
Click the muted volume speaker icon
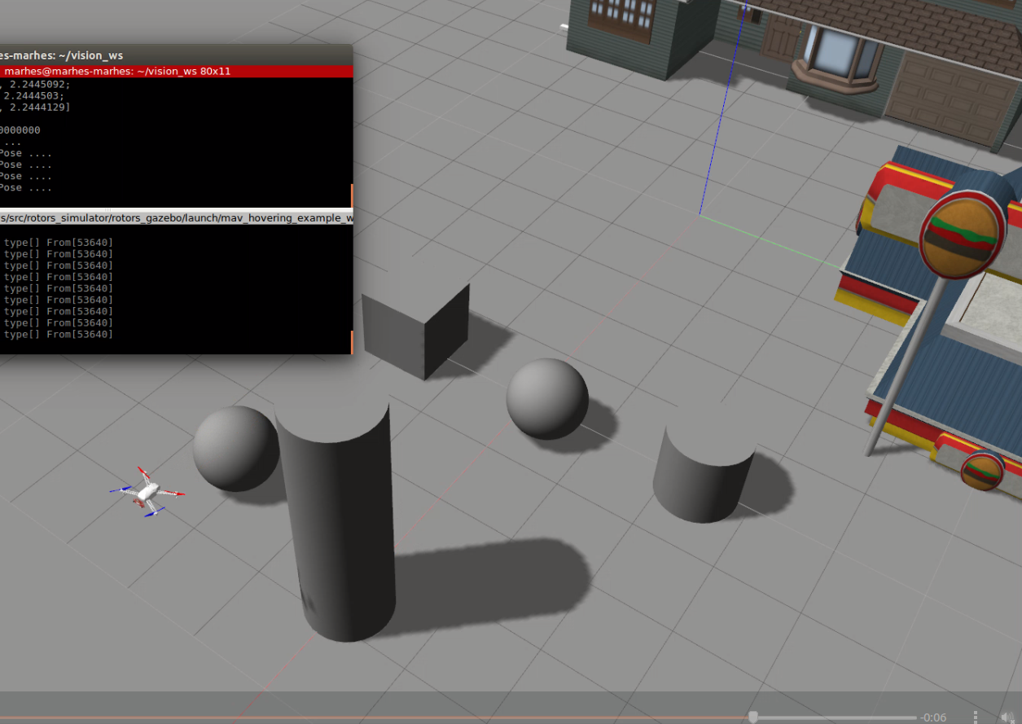(x=1008, y=717)
